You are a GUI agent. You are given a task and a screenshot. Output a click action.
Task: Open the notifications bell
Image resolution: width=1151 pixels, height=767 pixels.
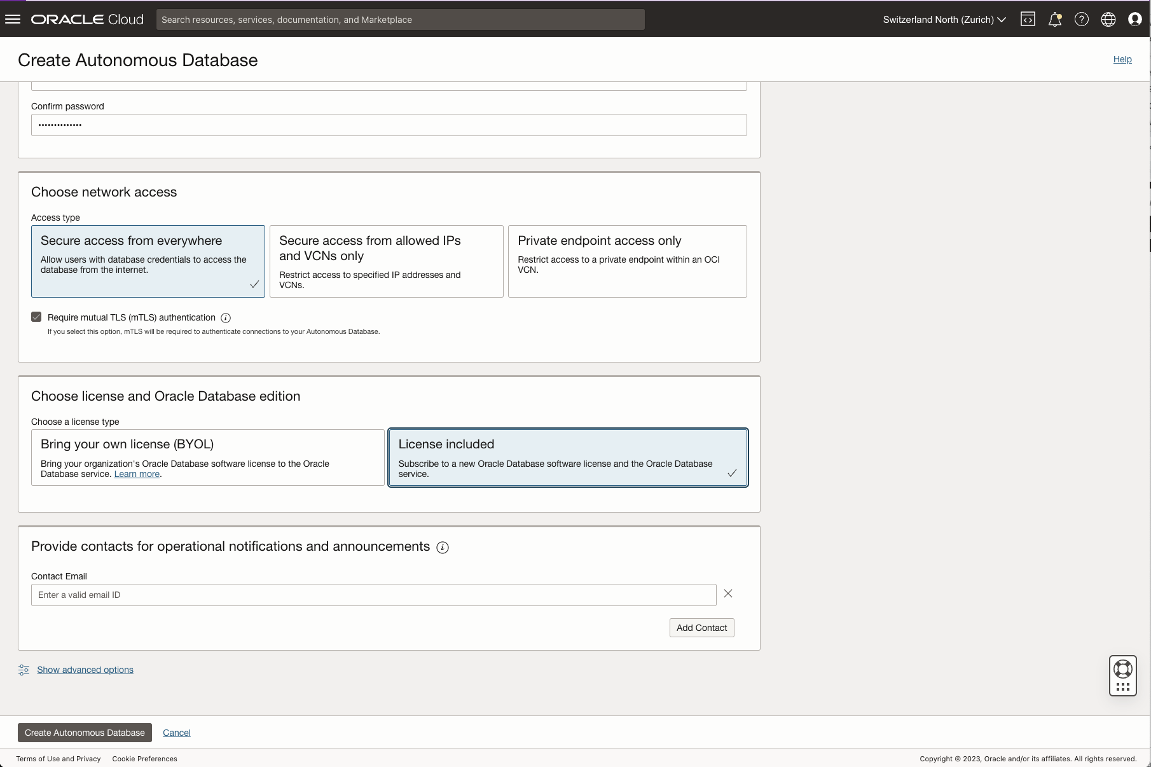(x=1054, y=19)
